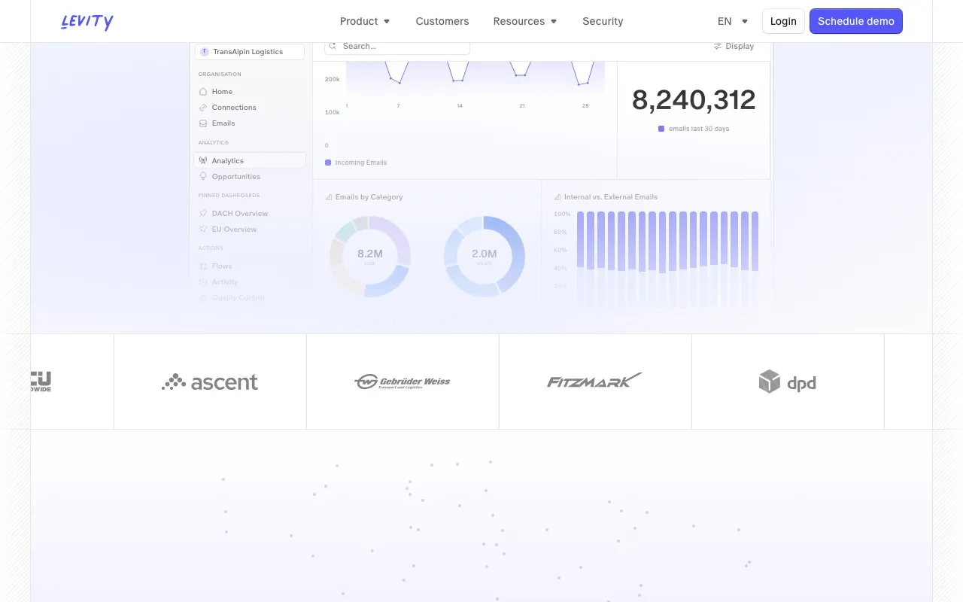Expand the Product dropdown arrow
Screen dimensions: 963x602
387,21
